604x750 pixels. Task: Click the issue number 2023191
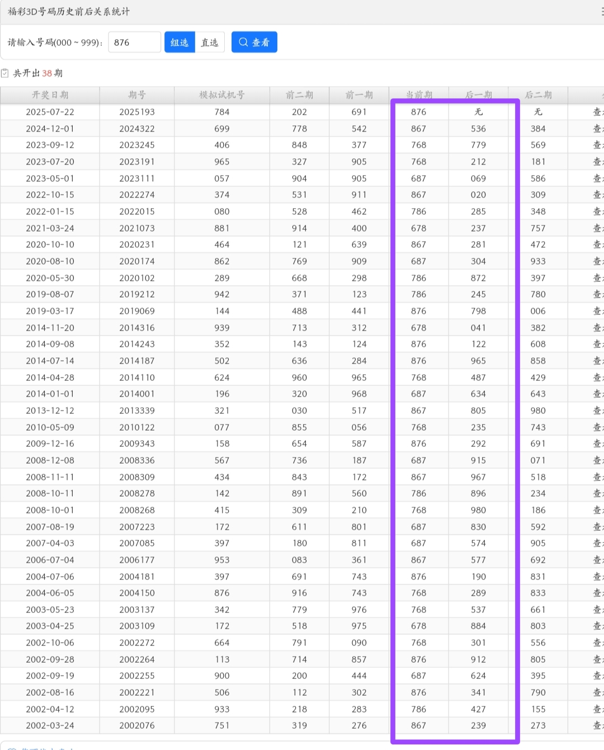[x=137, y=162]
